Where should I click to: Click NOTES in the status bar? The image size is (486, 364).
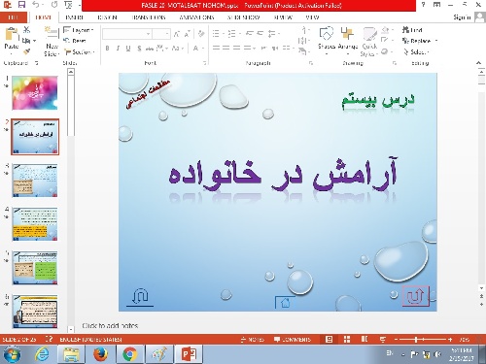[x=253, y=340]
